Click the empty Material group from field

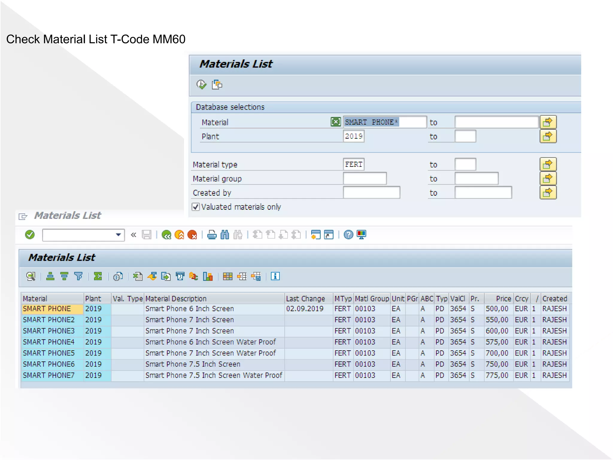(x=365, y=178)
